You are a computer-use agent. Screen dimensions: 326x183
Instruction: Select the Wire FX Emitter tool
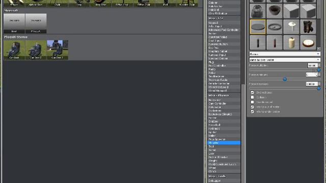[x=224, y=14]
